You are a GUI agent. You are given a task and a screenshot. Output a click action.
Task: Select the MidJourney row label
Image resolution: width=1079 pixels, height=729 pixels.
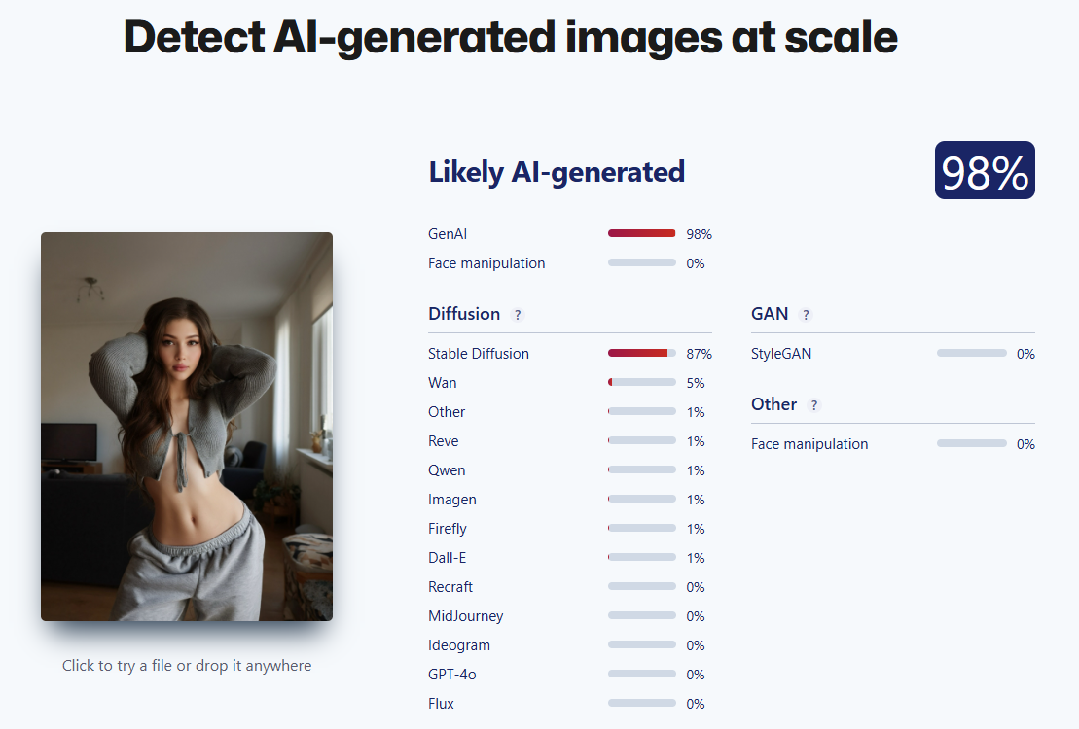pyautogui.click(x=466, y=616)
